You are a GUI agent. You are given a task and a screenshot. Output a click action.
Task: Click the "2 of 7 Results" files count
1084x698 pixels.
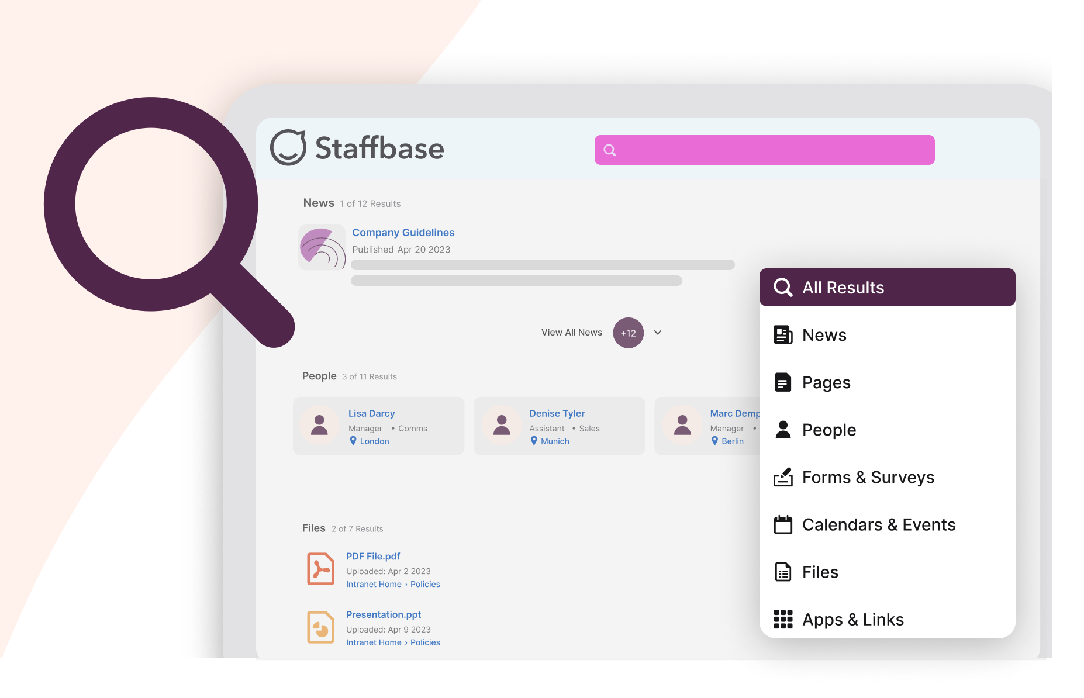point(357,528)
